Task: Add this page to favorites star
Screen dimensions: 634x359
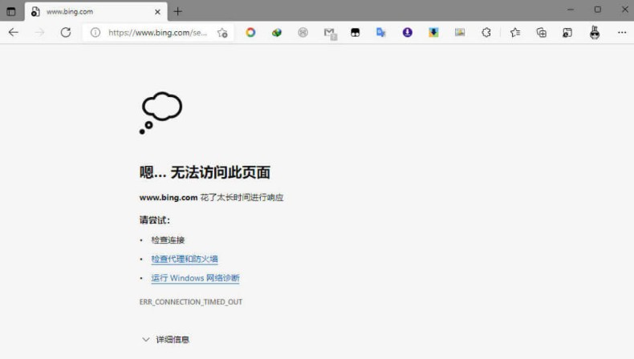Action: (222, 33)
